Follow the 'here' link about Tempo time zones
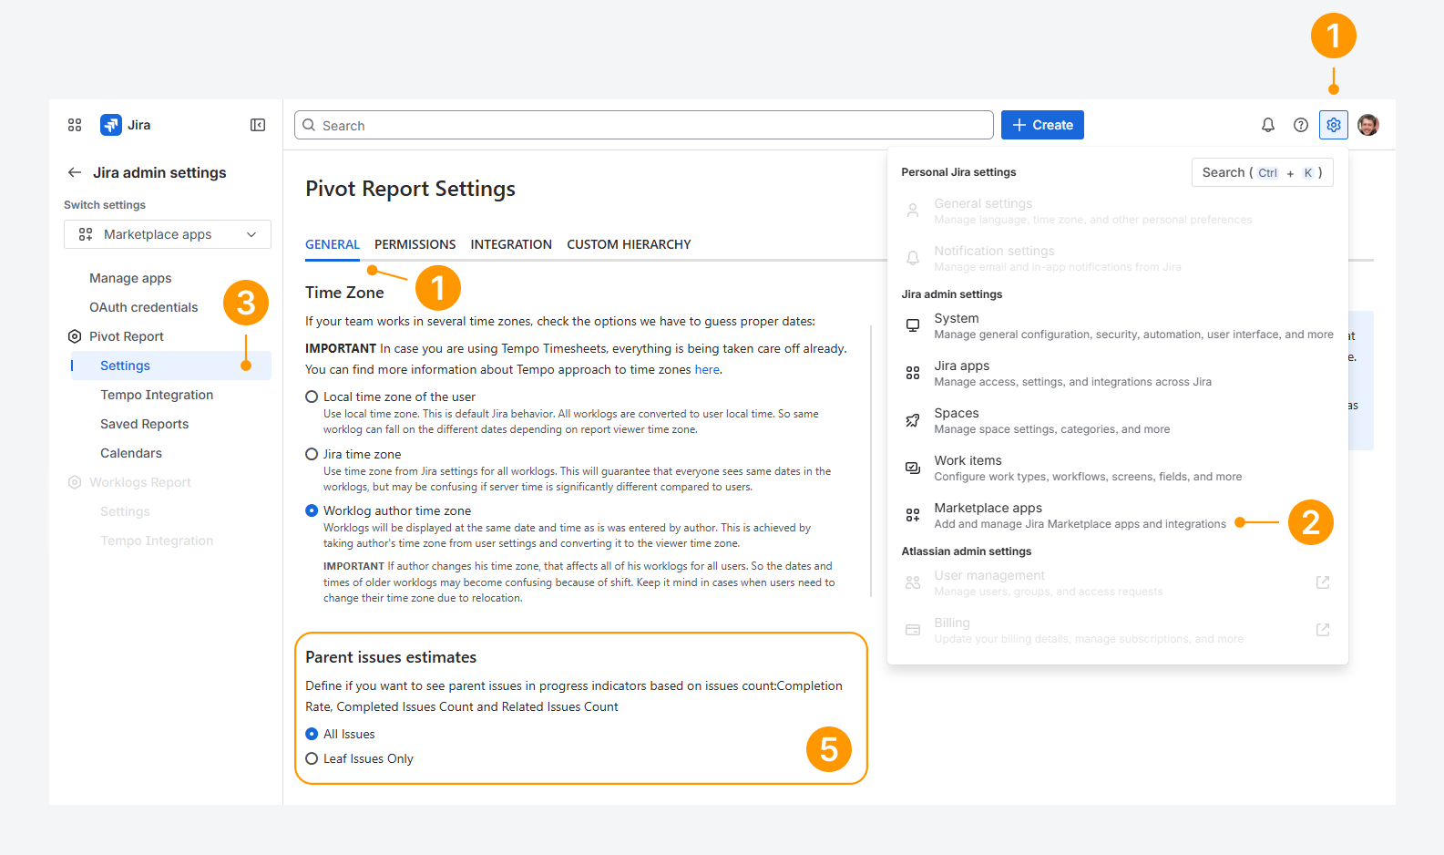The width and height of the screenshot is (1444, 855). point(707,369)
